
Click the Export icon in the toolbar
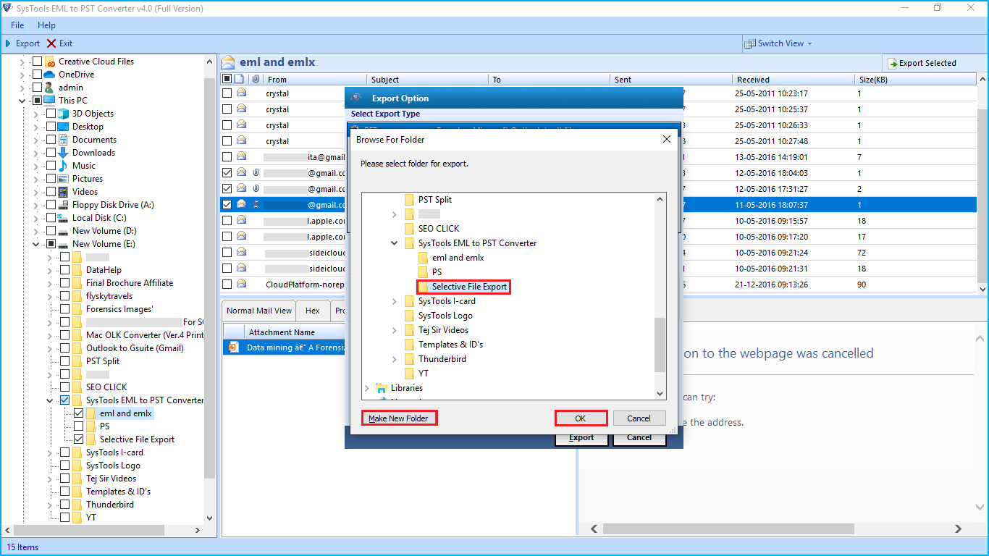click(x=8, y=43)
